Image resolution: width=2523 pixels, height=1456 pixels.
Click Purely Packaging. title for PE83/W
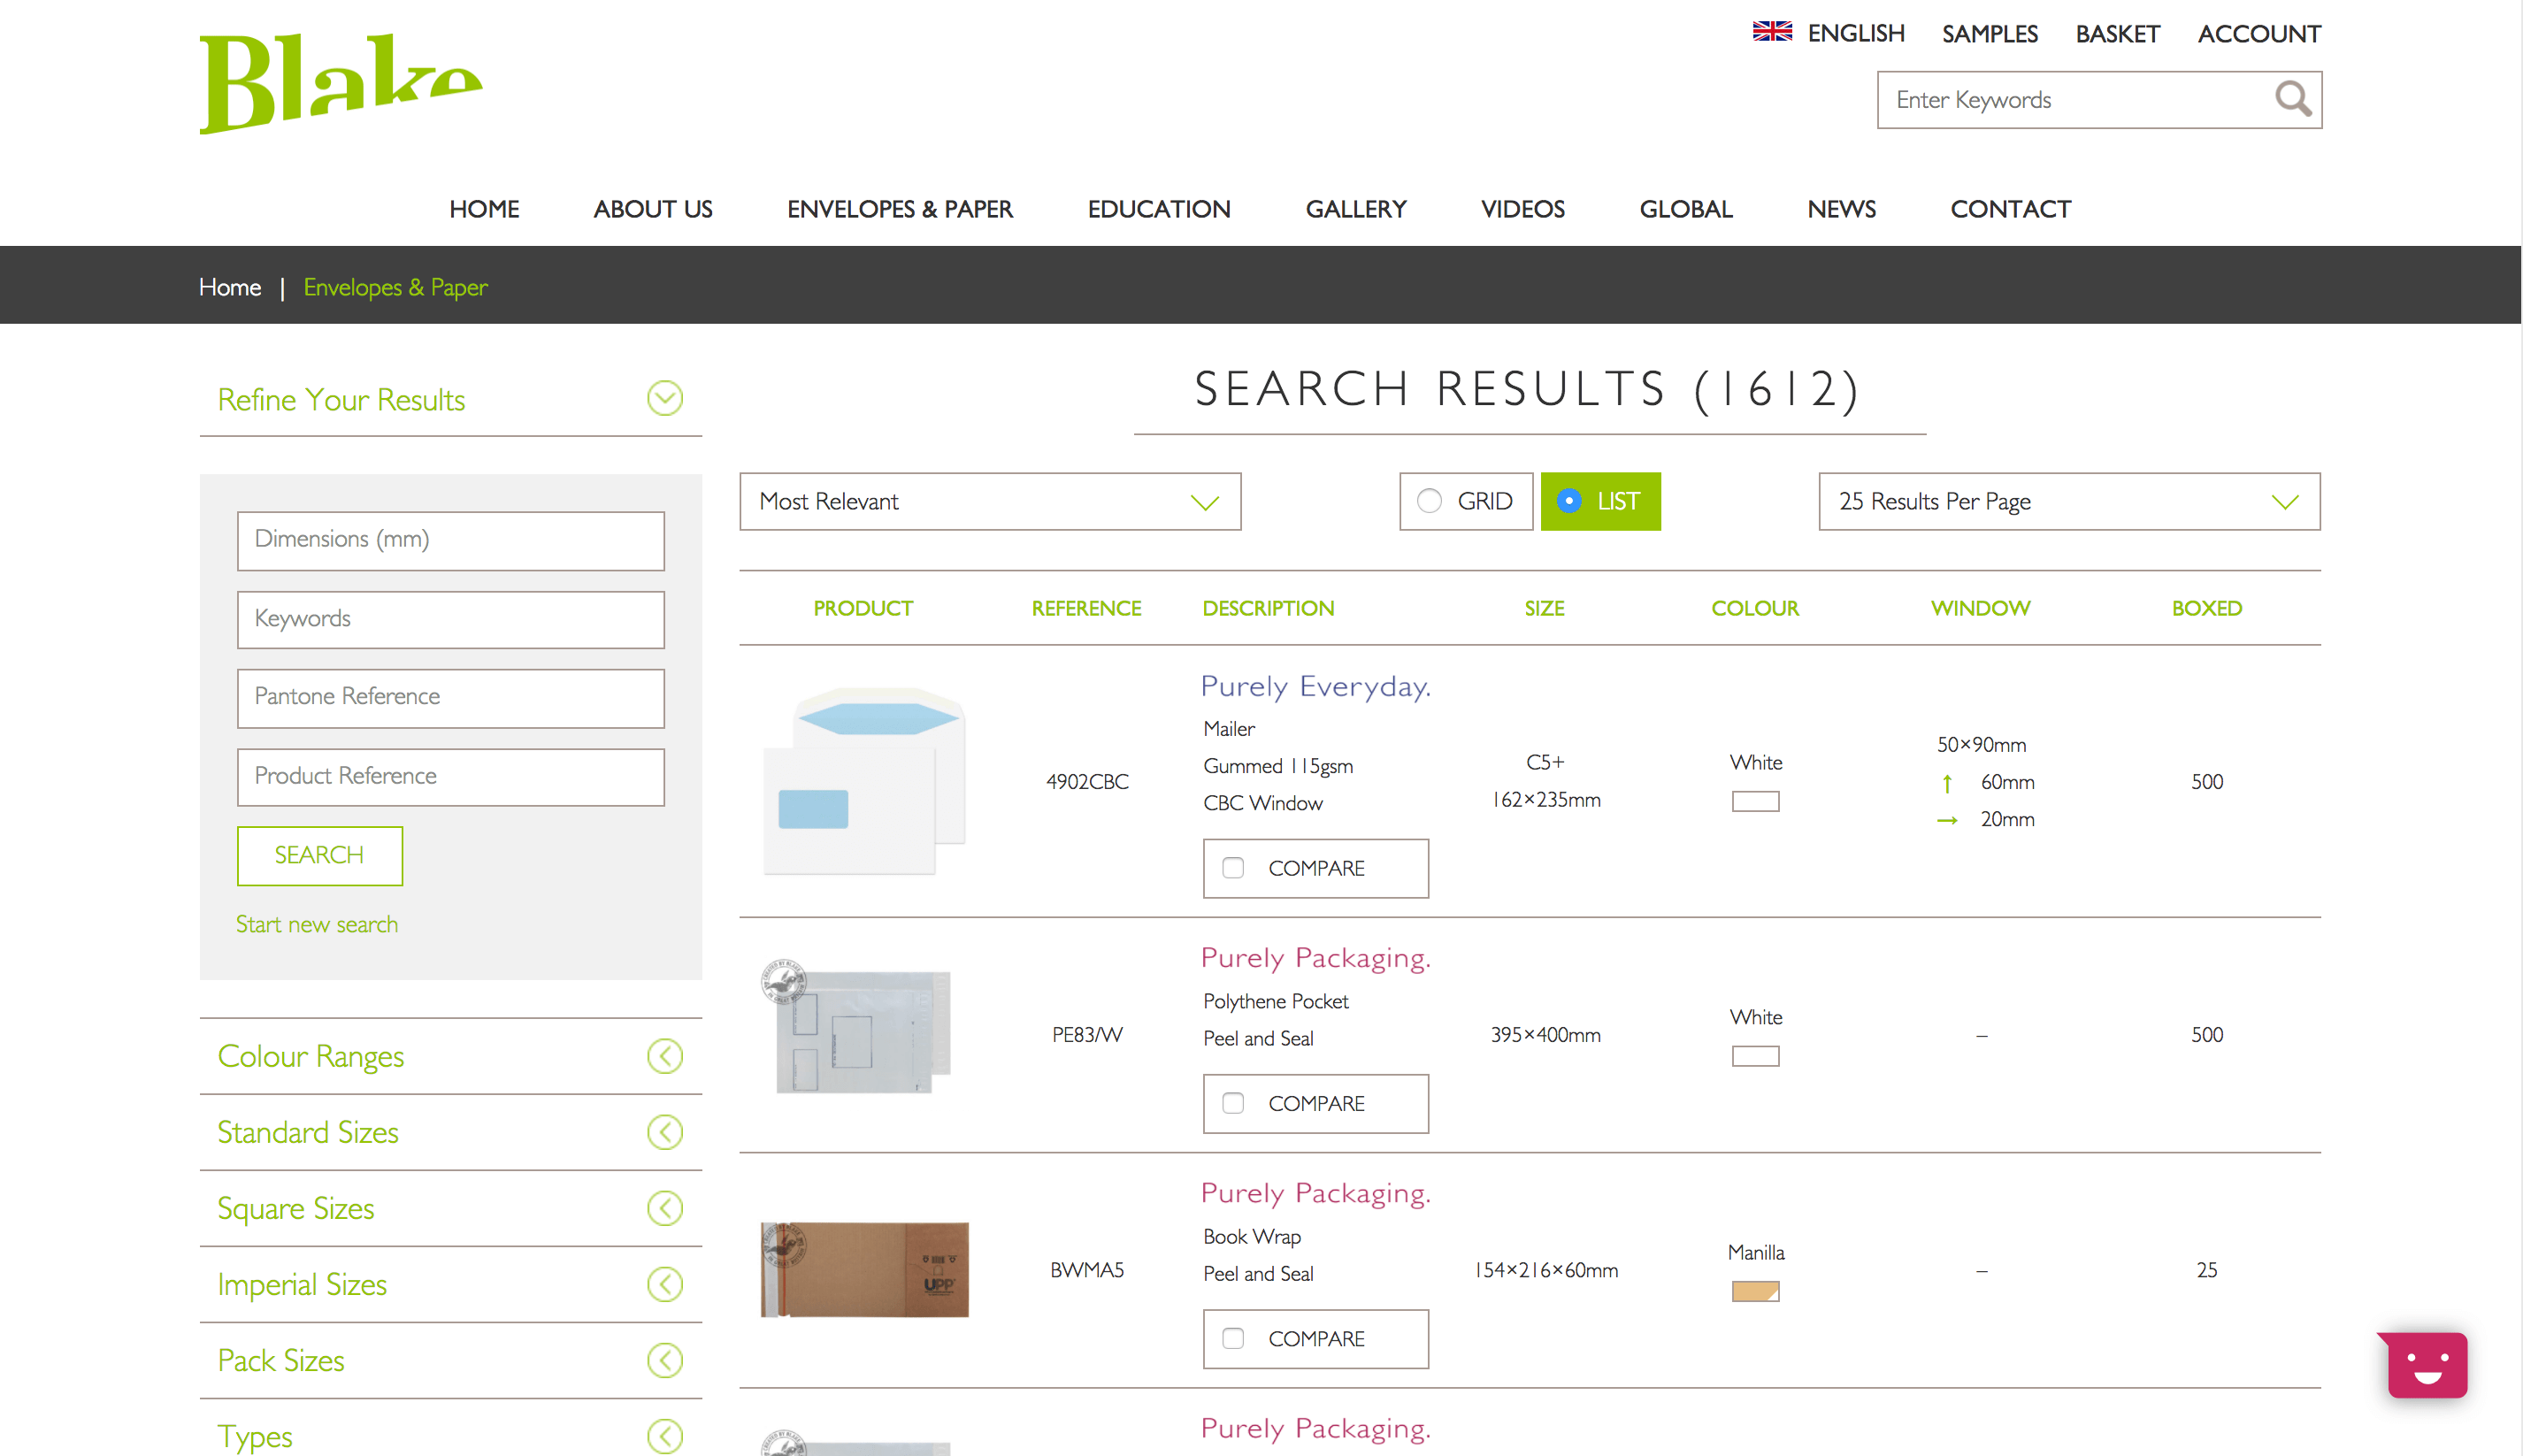1316,957
